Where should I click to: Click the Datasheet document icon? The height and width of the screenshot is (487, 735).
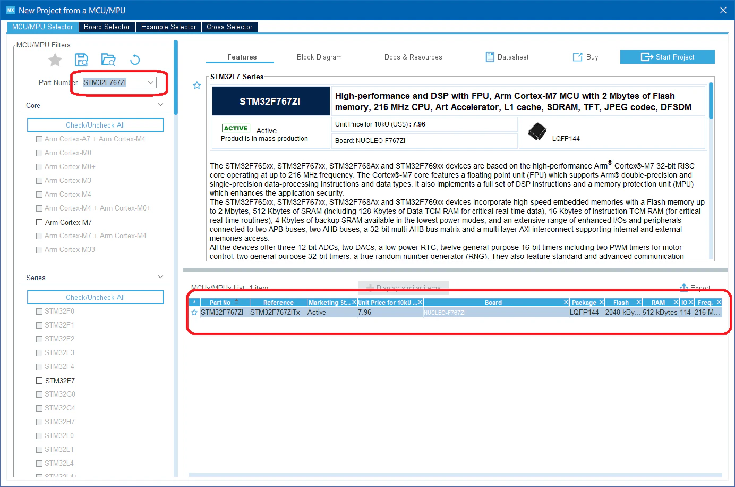click(490, 57)
